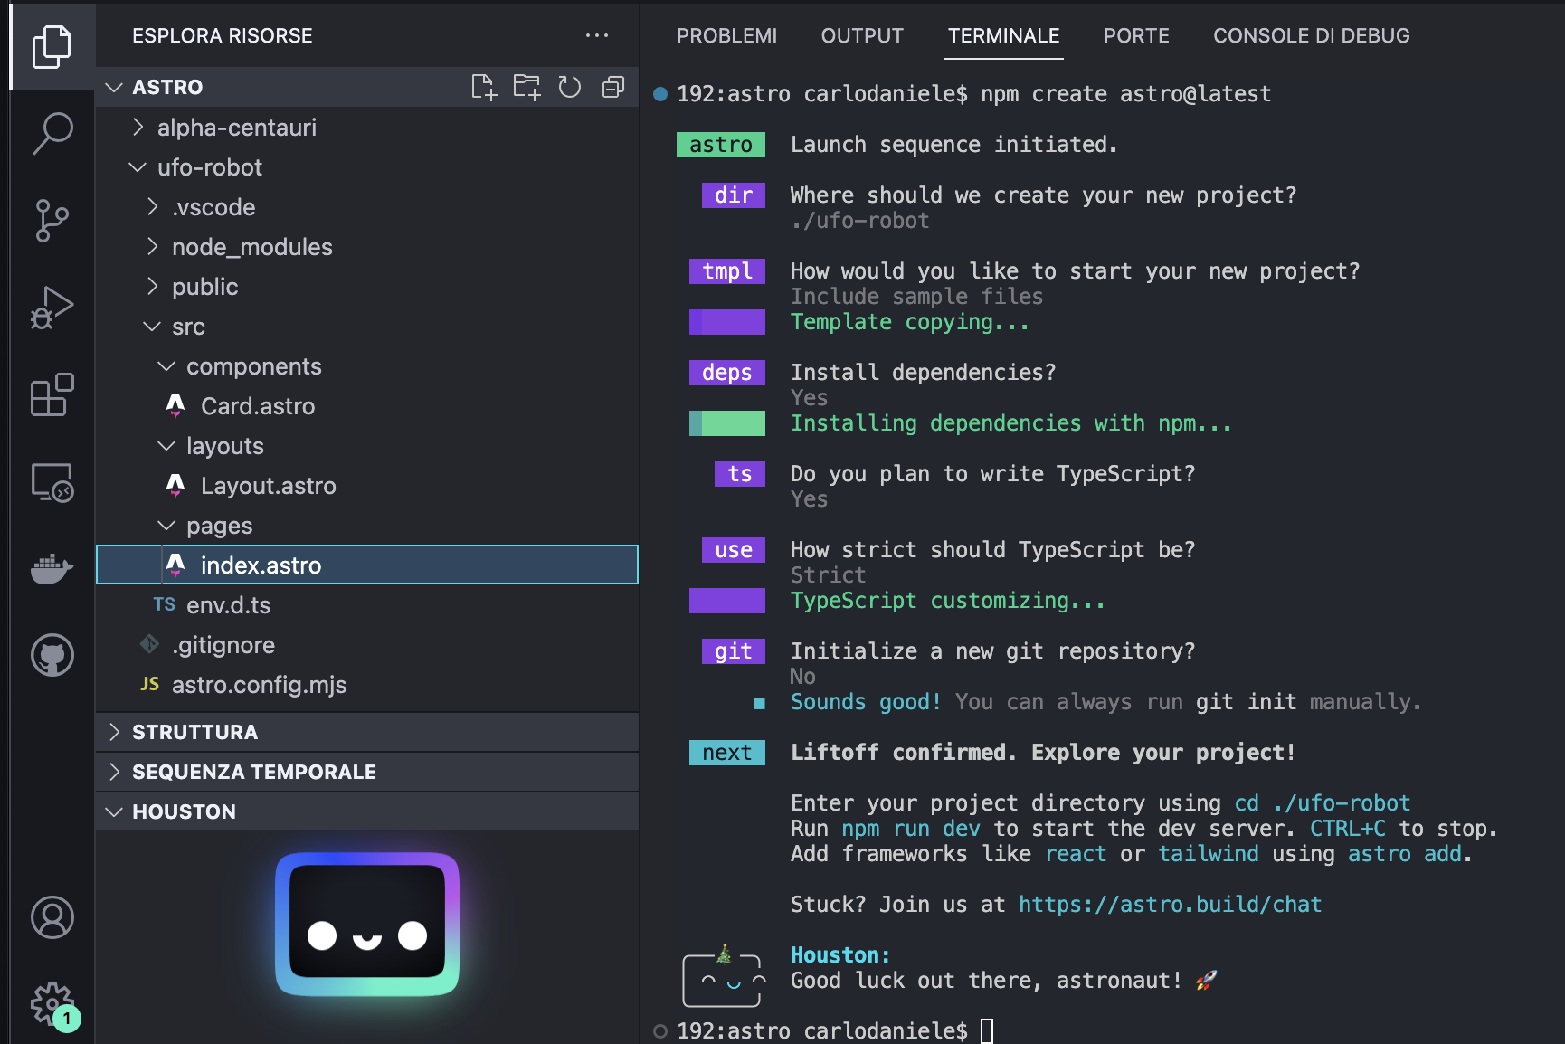Switch to the PORTE tab
Screen dimensions: 1565x1044
[x=1136, y=35]
